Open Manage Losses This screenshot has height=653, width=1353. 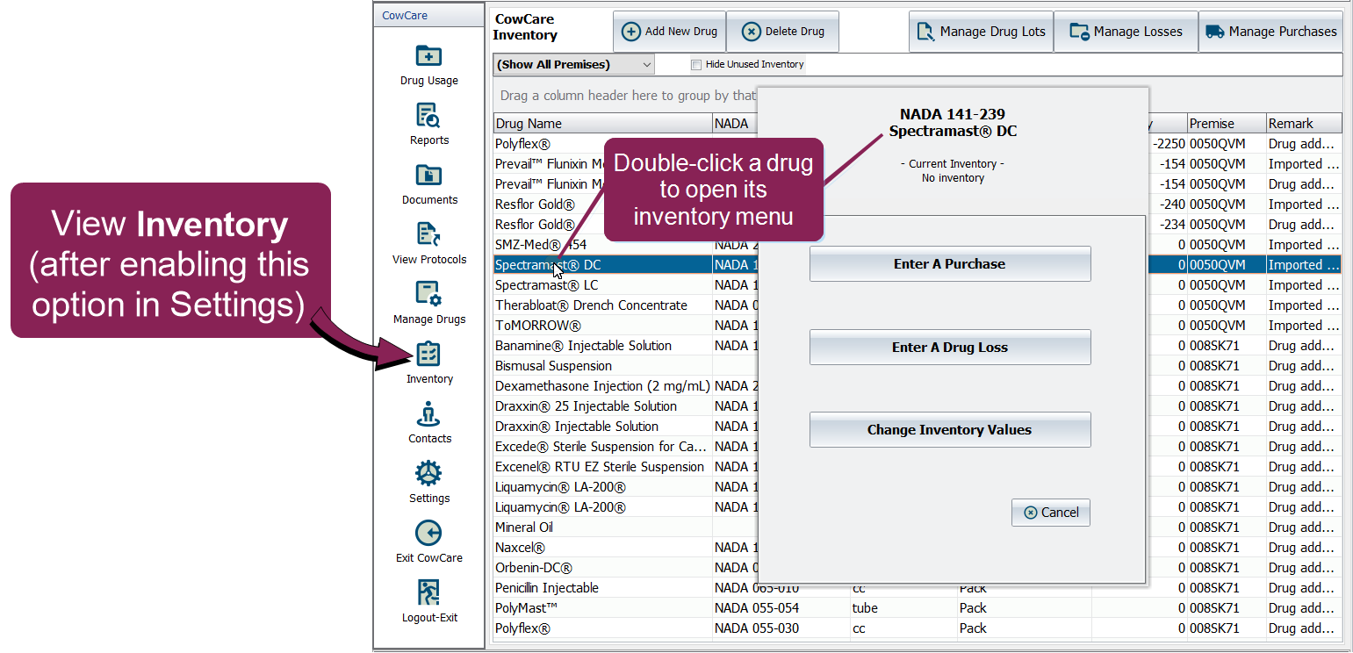coord(1126,32)
